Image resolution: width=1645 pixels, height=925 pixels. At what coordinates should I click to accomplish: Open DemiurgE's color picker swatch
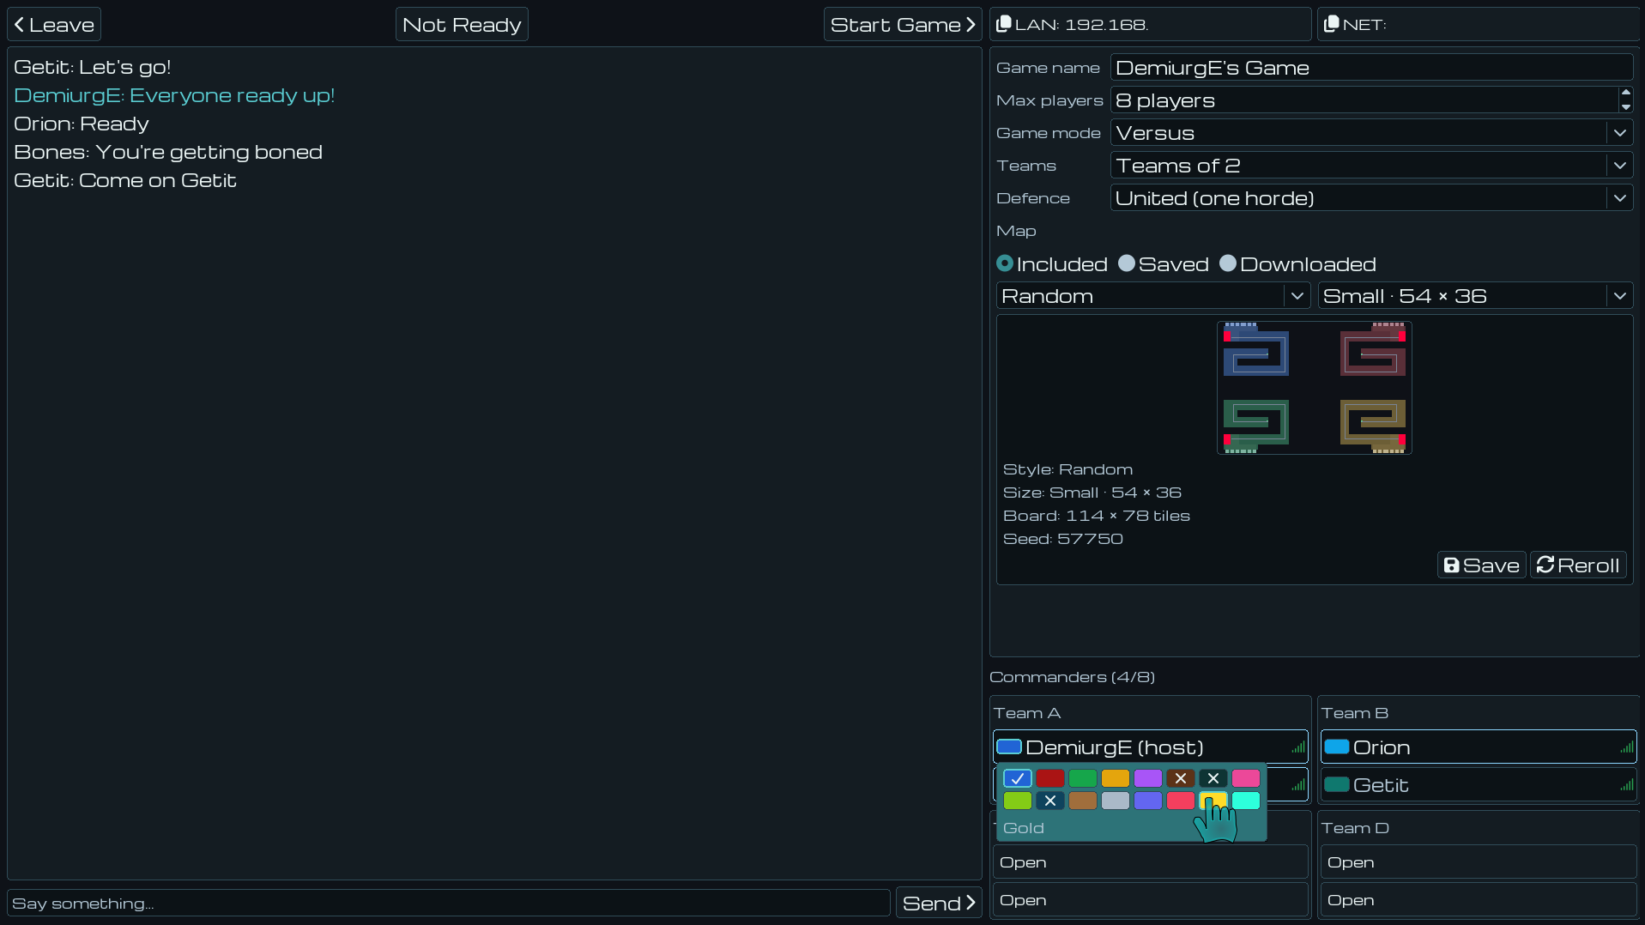click(1009, 747)
